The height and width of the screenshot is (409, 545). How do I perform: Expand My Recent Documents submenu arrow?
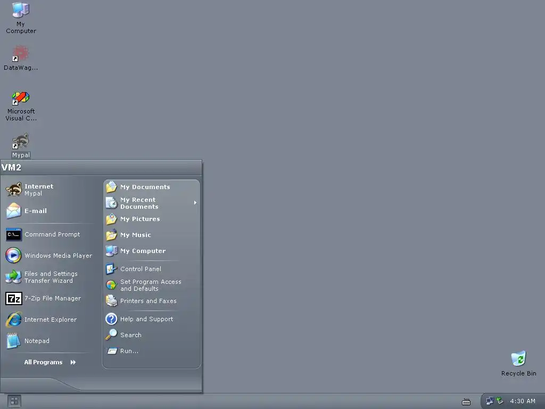coord(195,203)
